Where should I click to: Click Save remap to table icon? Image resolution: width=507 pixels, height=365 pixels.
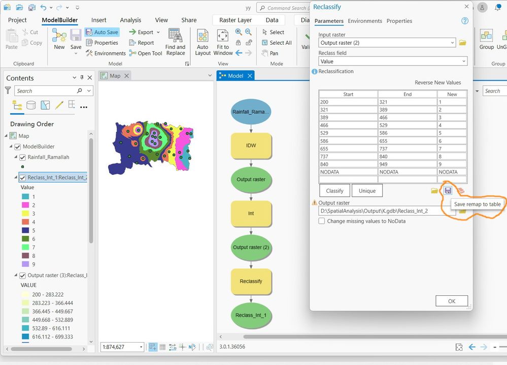pos(448,191)
